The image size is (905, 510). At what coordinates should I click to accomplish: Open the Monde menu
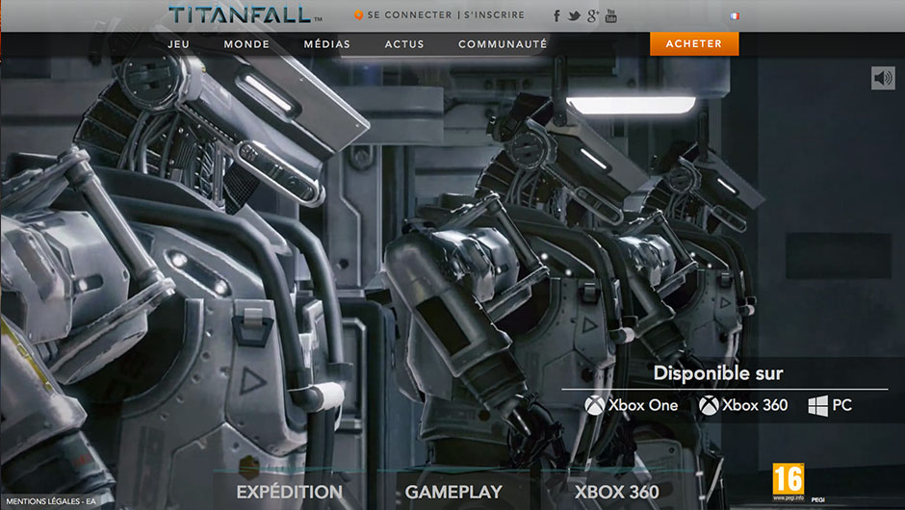tap(246, 44)
